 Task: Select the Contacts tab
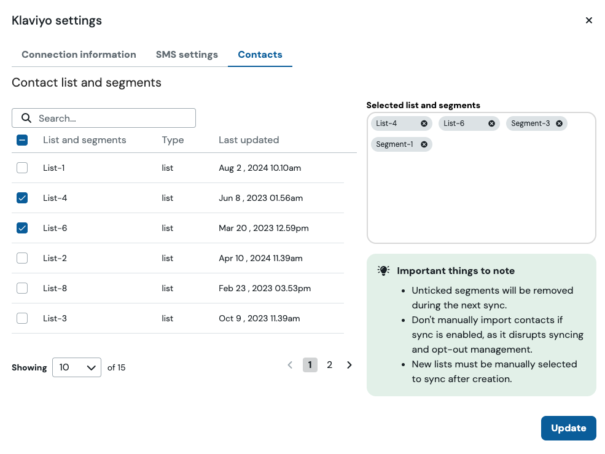point(260,55)
